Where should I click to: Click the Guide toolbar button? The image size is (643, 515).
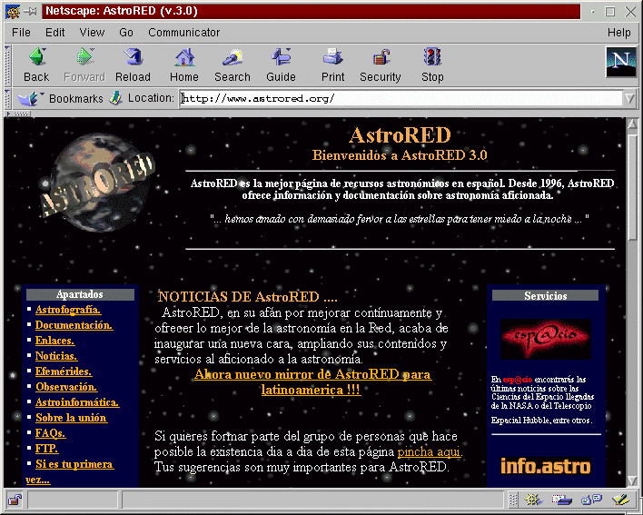coord(281,64)
